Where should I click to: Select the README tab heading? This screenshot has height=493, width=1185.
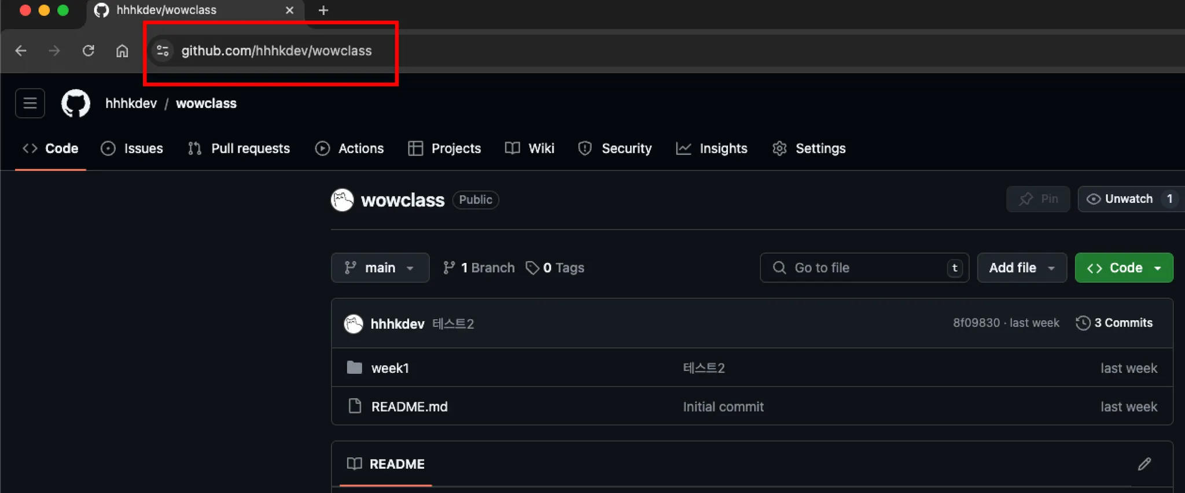point(386,464)
